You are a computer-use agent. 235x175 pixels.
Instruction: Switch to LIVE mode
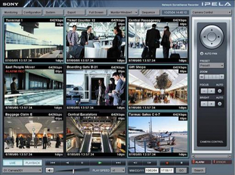(13, 163)
